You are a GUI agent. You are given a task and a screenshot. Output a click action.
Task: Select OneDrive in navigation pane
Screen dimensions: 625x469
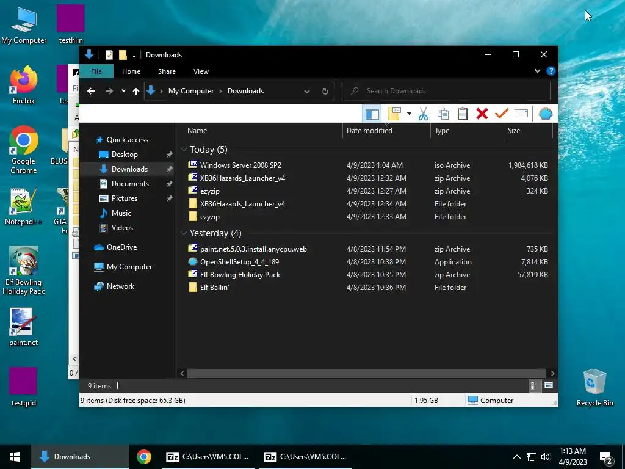pyautogui.click(x=121, y=247)
